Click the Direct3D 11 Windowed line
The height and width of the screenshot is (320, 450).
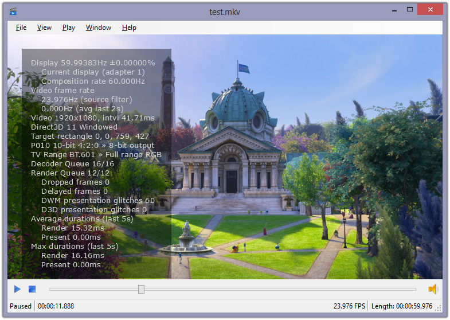point(74,127)
